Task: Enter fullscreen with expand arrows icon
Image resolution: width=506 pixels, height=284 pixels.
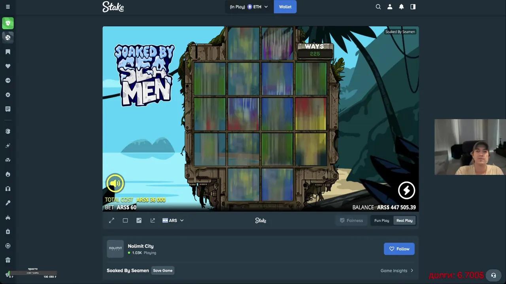Action: [111, 220]
